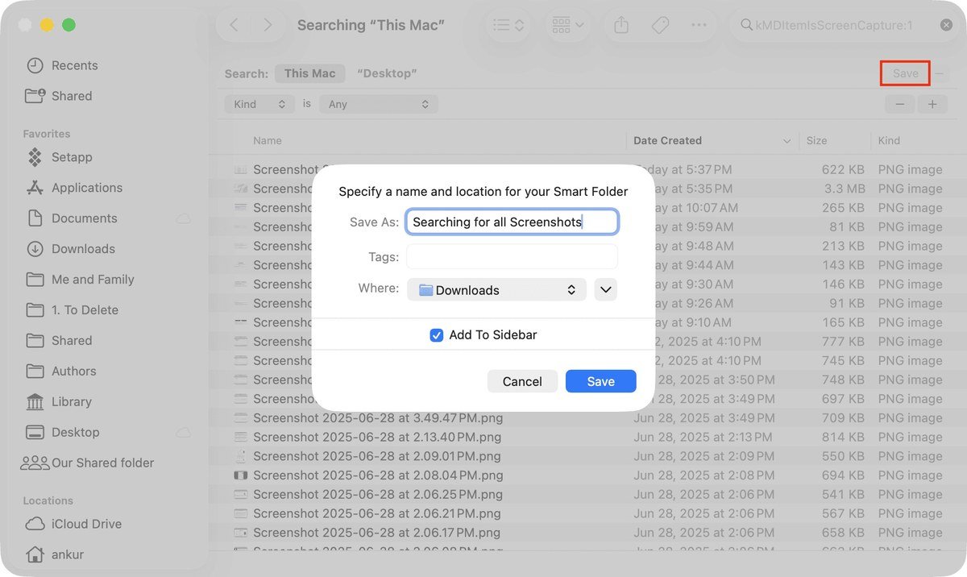Open Recents in the sidebar
Image resolution: width=967 pixels, height=577 pixels.
click(x=74, y=65)
